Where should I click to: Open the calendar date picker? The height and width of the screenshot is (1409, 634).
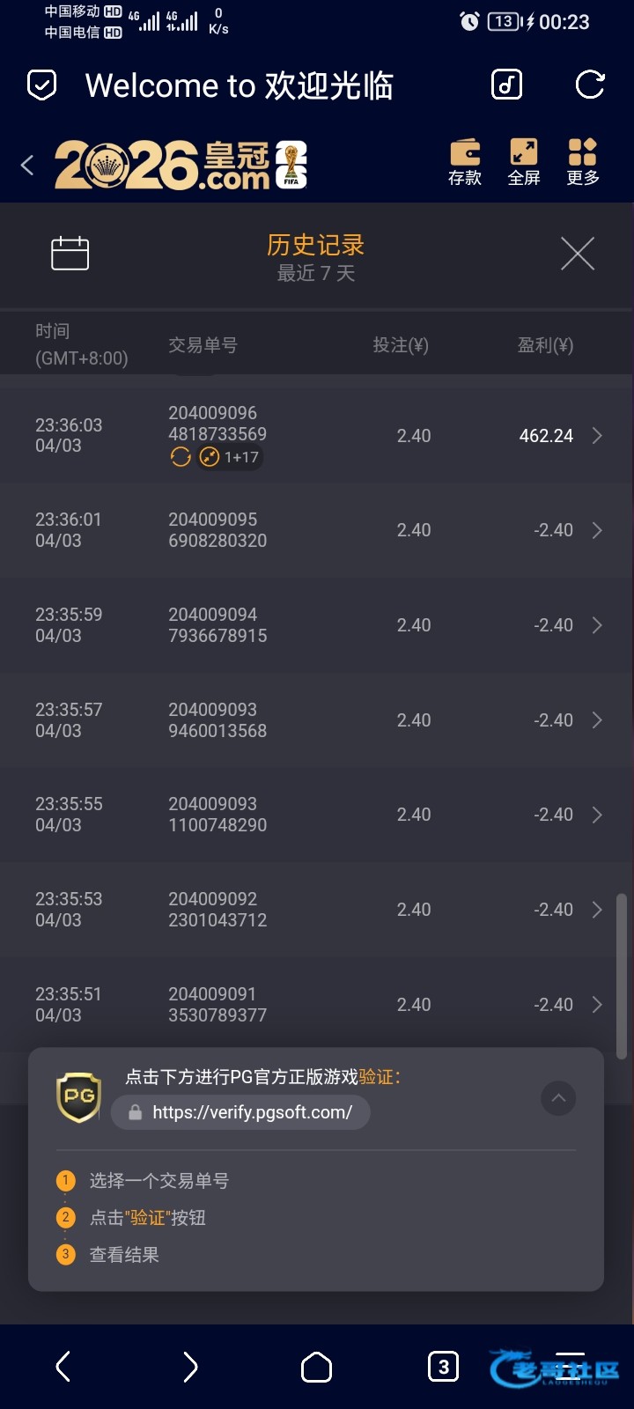click(x=70, y=254)
